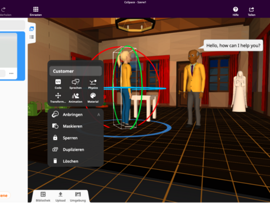
Task: Open the Animation options
Action: pos(75,98)
